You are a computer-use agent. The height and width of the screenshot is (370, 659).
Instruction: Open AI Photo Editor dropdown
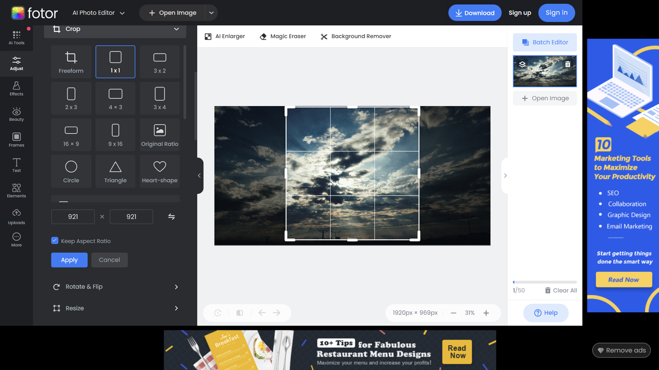[x=98, y=13]
